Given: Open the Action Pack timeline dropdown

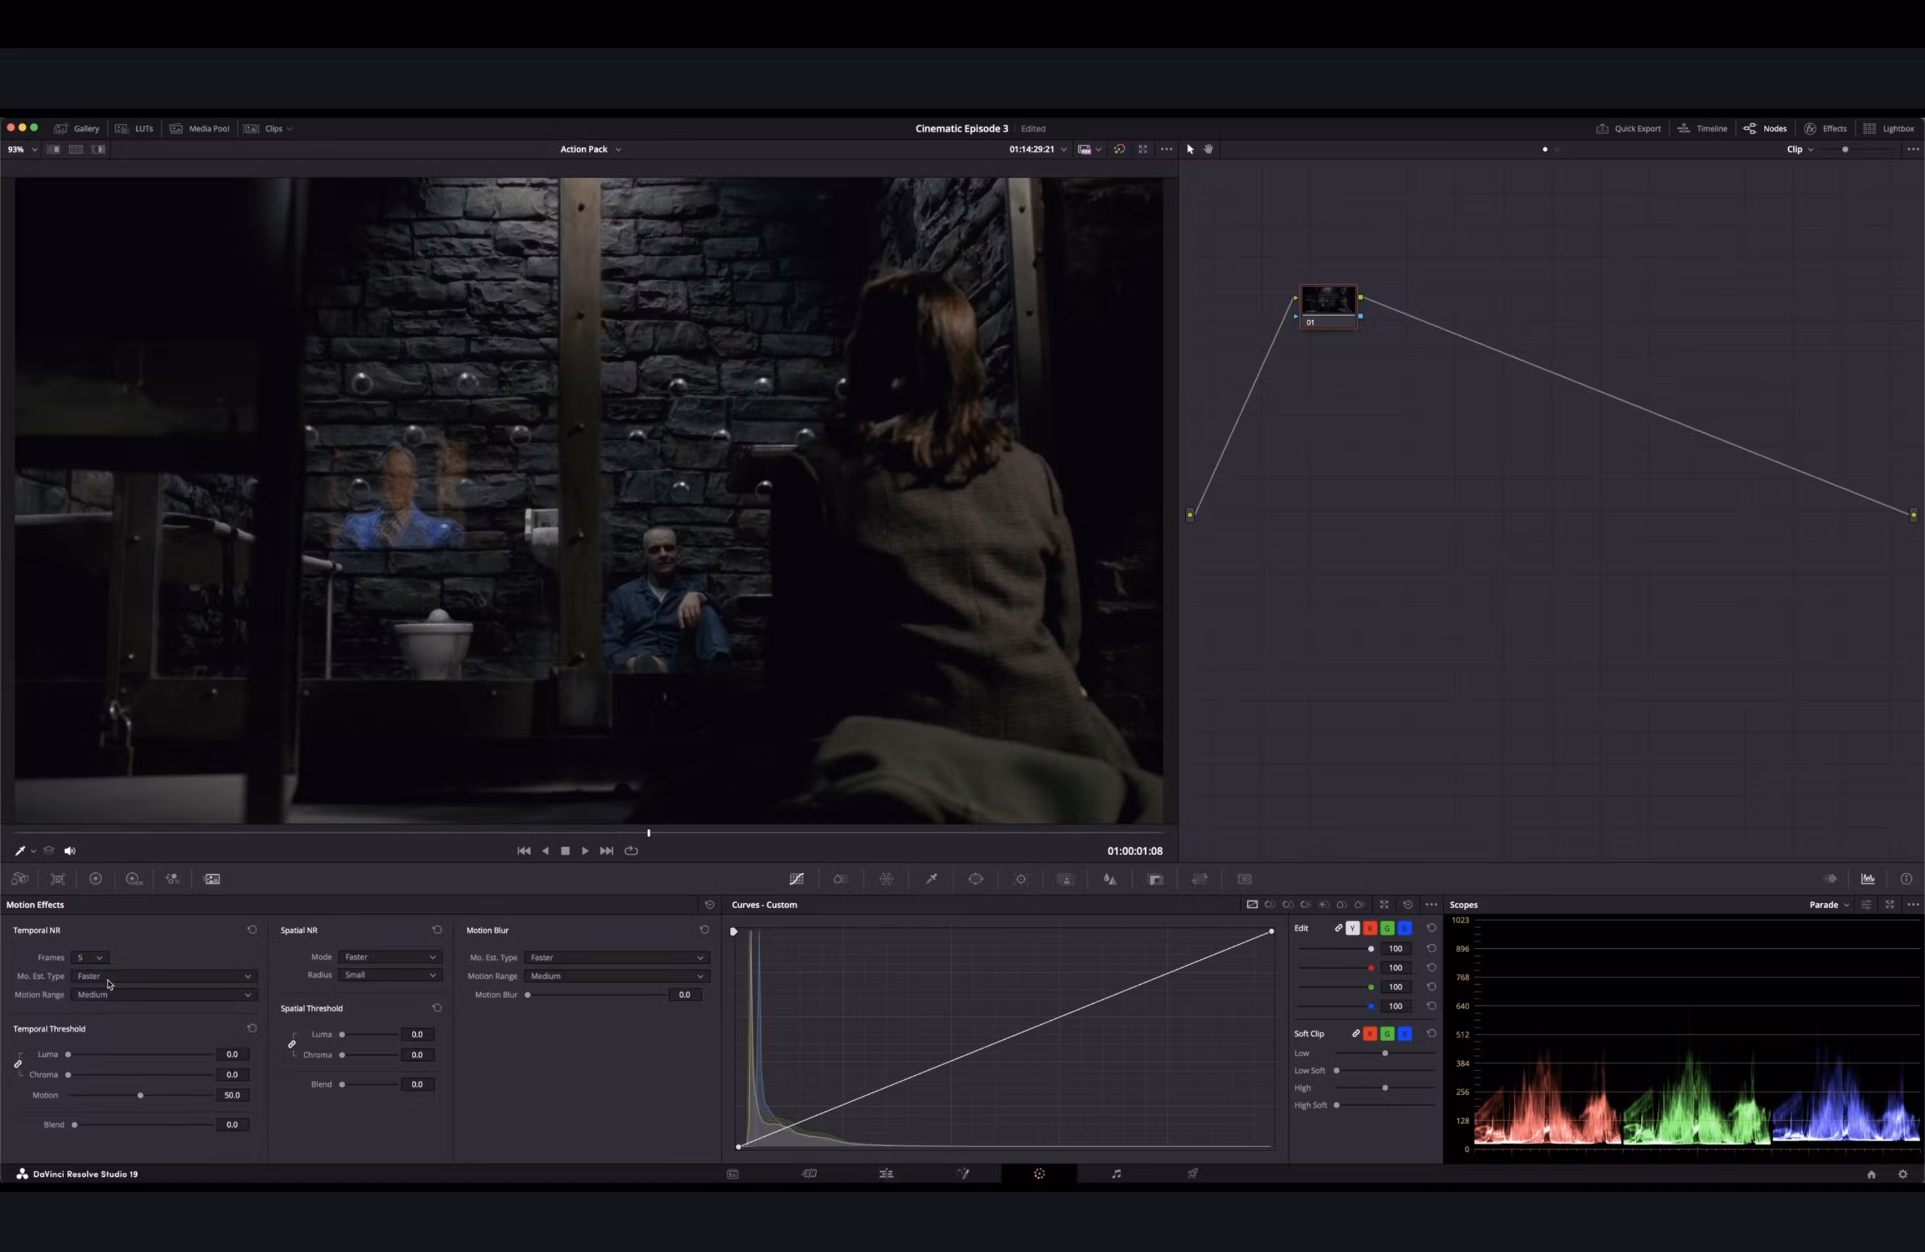Looking at the screenshot, I should (591, 150).
